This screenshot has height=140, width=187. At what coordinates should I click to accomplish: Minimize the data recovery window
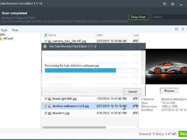pyautogui.click(x=181, y=5)
